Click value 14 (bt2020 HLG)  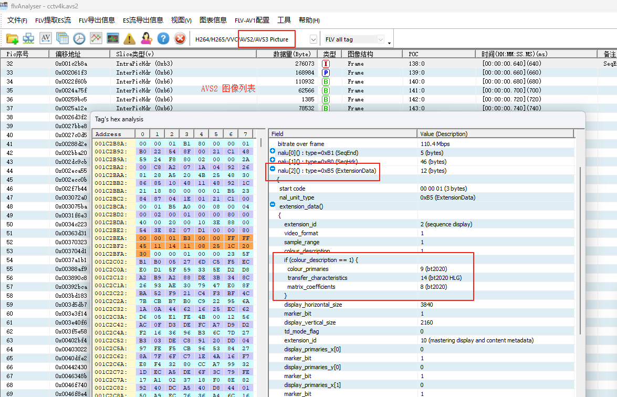tap(441, 278)
